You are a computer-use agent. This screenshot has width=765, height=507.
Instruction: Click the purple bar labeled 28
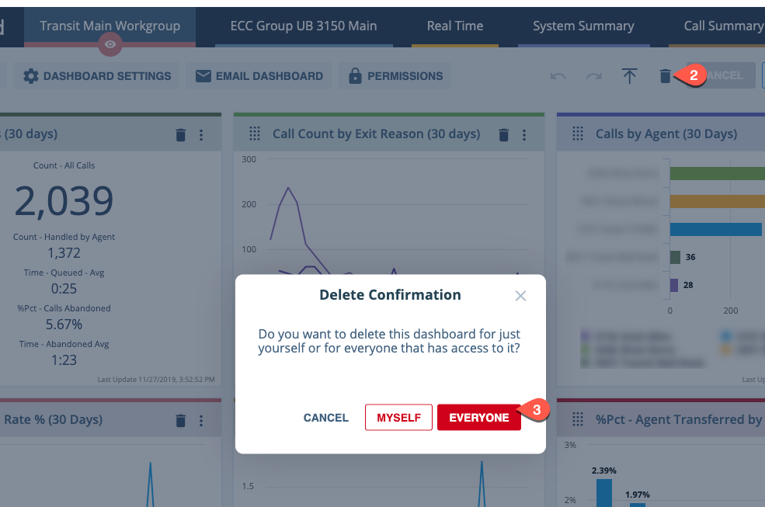coord(674,285)
